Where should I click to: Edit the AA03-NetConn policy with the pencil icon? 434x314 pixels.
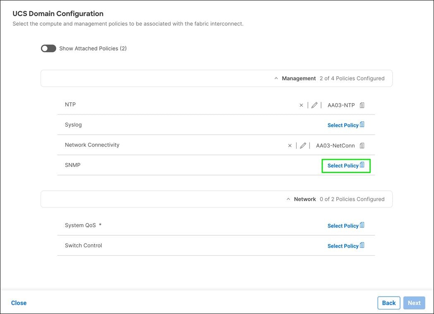coord(303,145)
